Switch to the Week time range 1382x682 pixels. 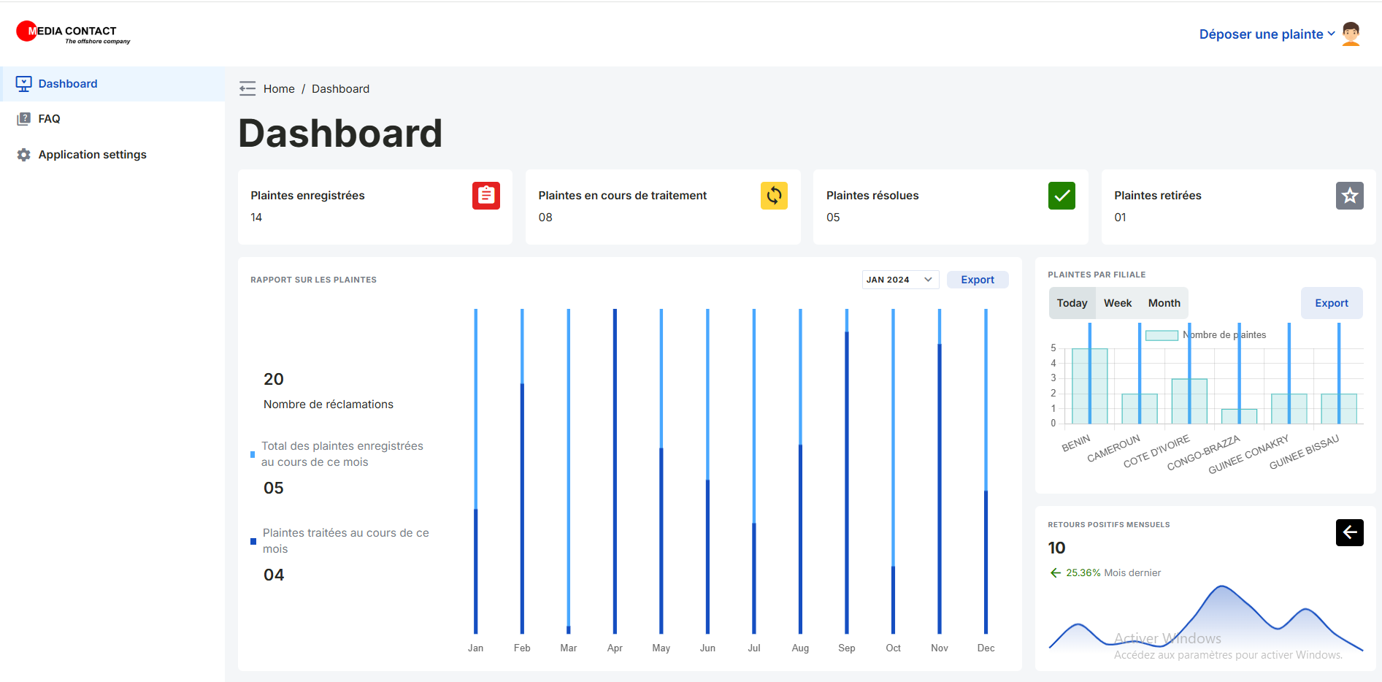(1117, 303)
